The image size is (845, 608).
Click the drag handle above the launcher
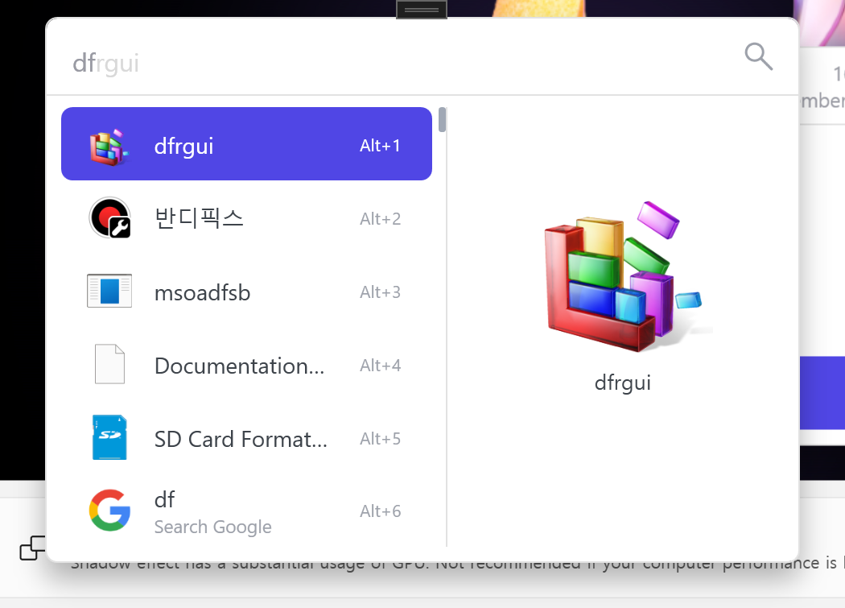click(x=422, y=10)
